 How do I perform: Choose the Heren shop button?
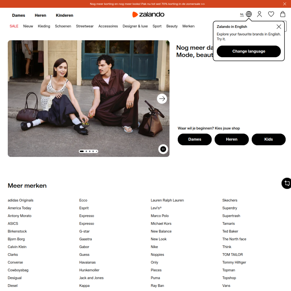232,139
